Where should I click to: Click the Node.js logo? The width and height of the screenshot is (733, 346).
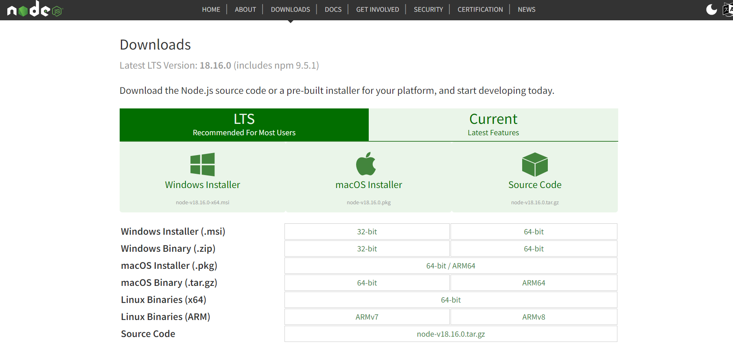(x=35, y=9)
